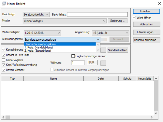This screenshot has width=163, height=122.
Task: Open the Wirtschaftsjahr dropdown
Action: tap(42, 33)
